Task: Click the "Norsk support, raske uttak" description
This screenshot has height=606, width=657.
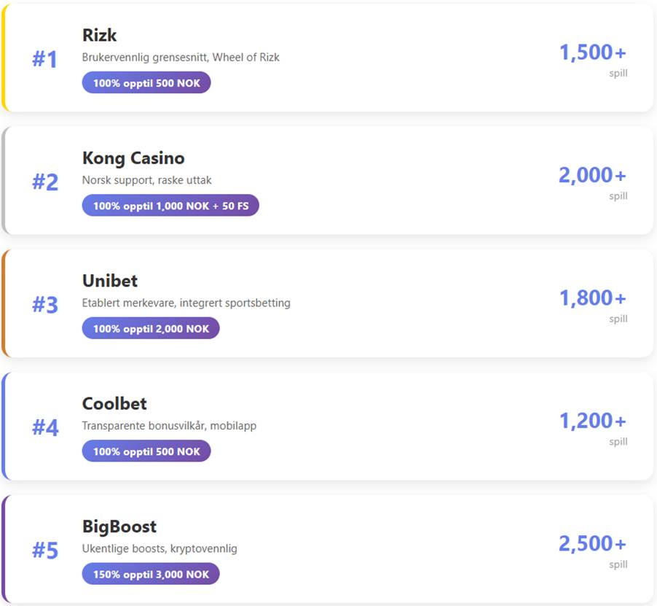Action: (147, 180)
